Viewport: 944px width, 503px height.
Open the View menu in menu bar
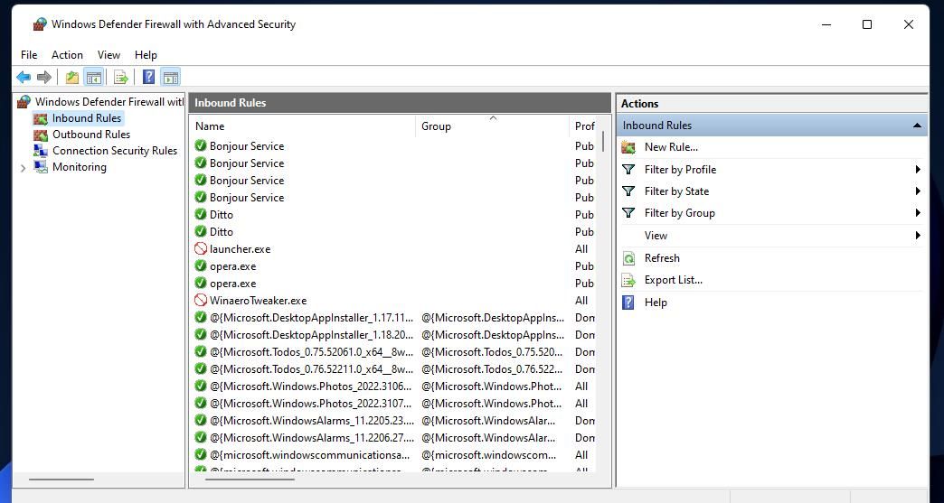(x=109, y=55)
